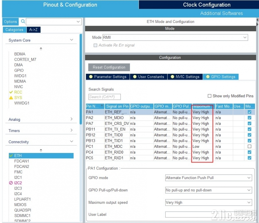Click the green check icon beside RCC
This screenshot has width=259, height=223.
point(11,92)
